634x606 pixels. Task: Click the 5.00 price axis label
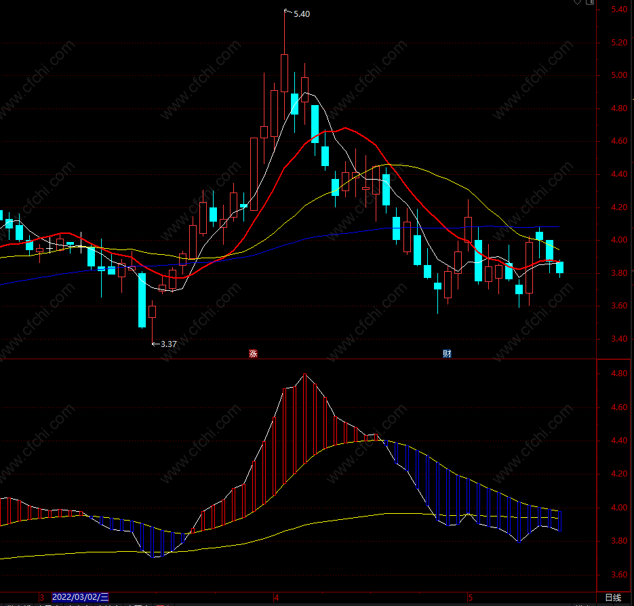619,75
